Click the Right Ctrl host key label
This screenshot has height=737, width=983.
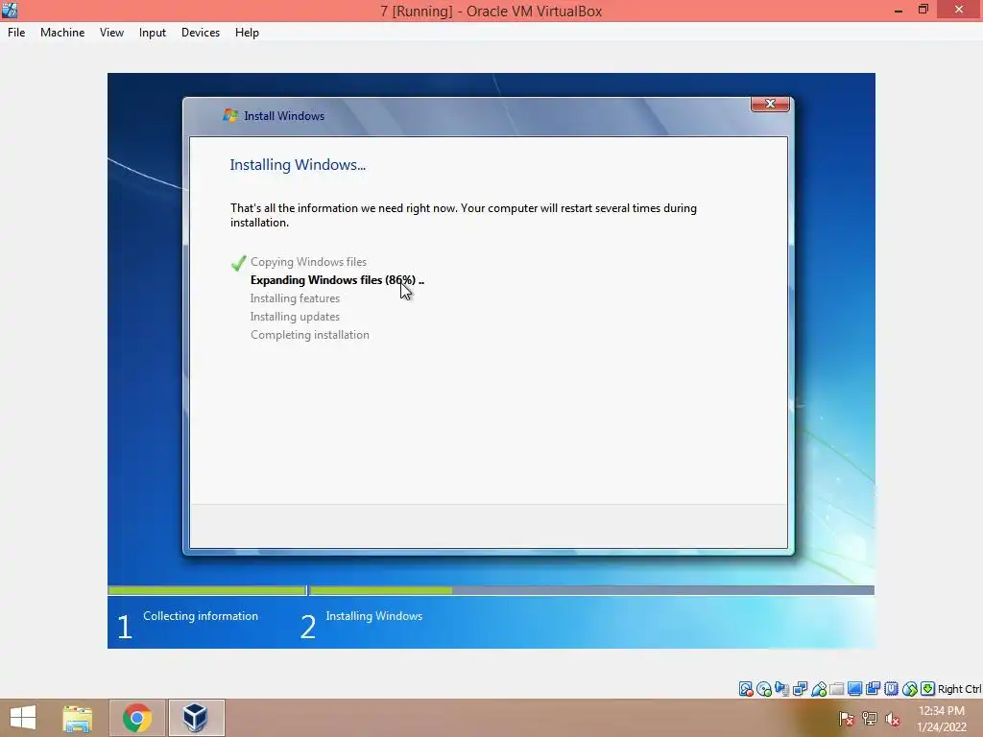[x=959, y=689]
